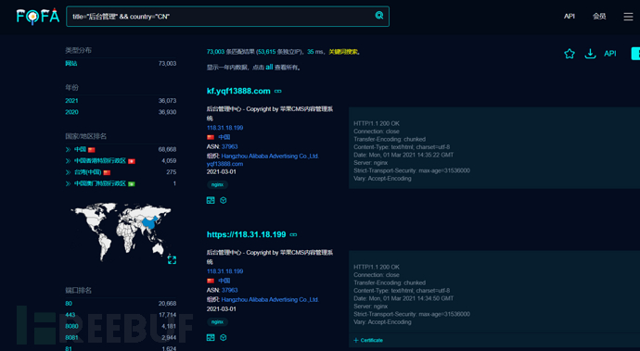Click the all link to view all data

pos(269,68)
